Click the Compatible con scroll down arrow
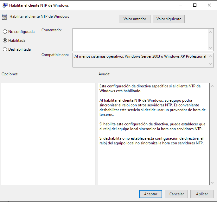This screenshot has height=202, width=217. click(211, 64)
